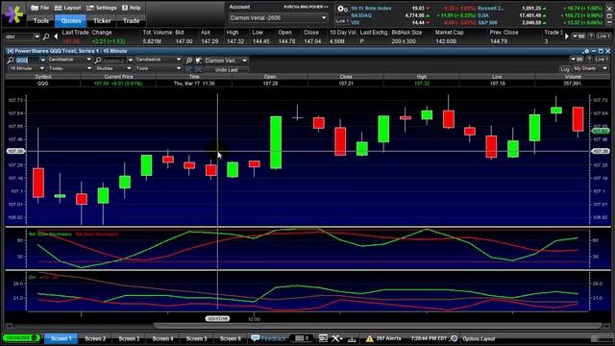615x346 pixels.
Task: Click the chart window help question mark
Action: click(588, 60)
